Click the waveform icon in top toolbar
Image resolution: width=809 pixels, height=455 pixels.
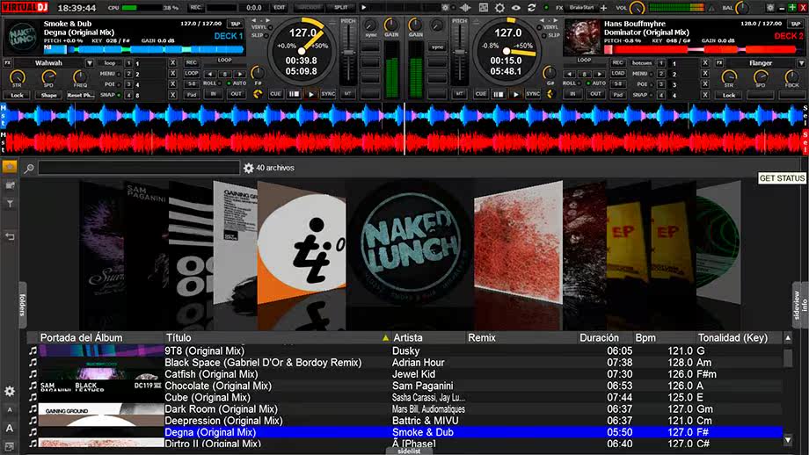[465, 8]
